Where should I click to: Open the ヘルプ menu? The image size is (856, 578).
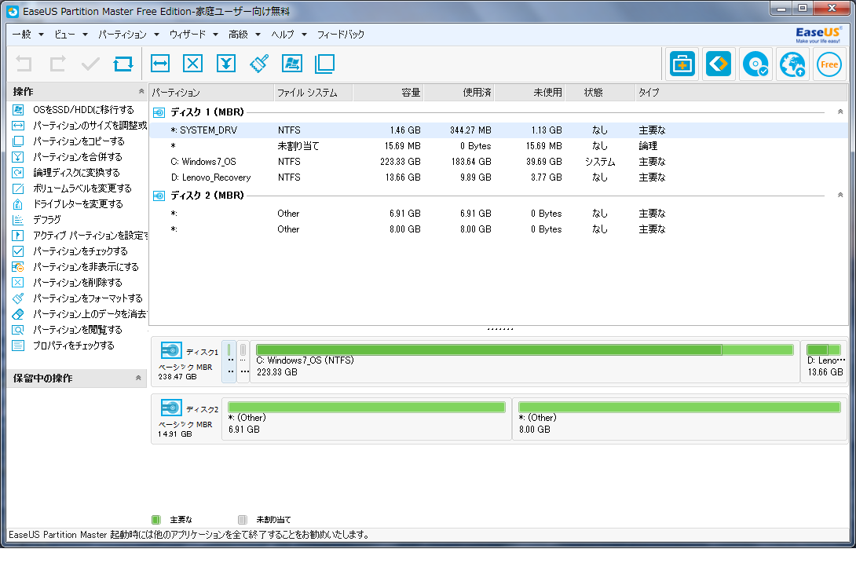tap(289, 35)
